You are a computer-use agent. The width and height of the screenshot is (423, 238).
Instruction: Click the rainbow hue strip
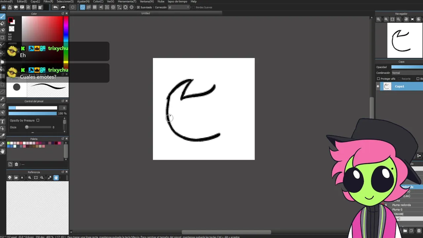(66, 40)
